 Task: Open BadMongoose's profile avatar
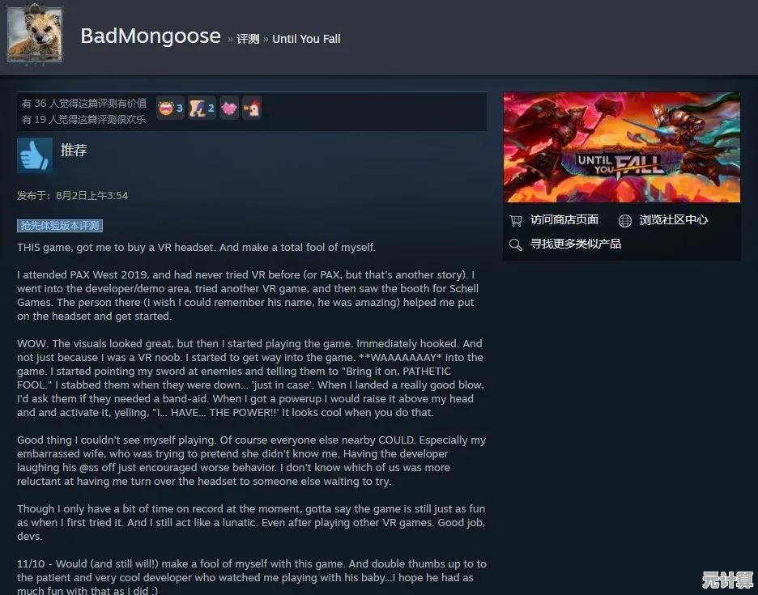[35, 34]
